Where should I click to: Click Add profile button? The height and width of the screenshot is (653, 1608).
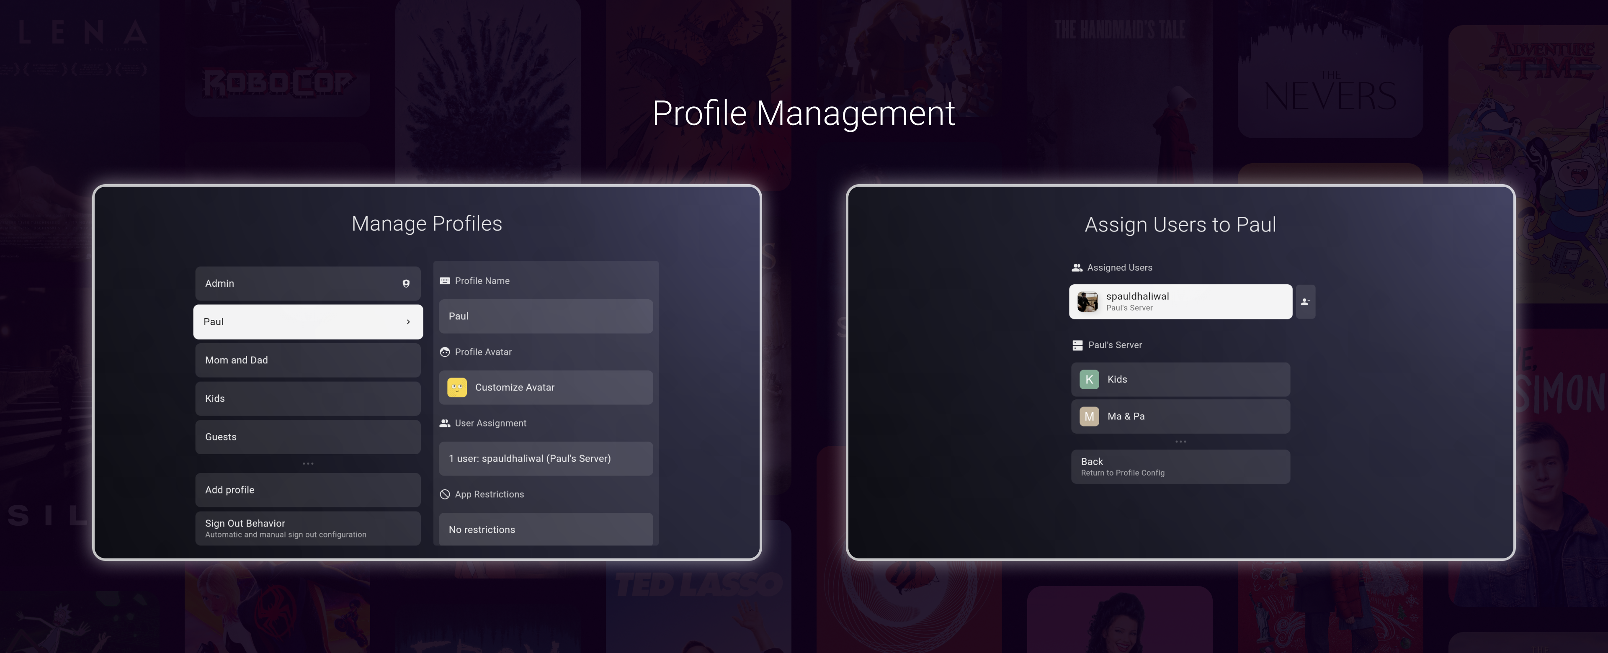(308, 490)
